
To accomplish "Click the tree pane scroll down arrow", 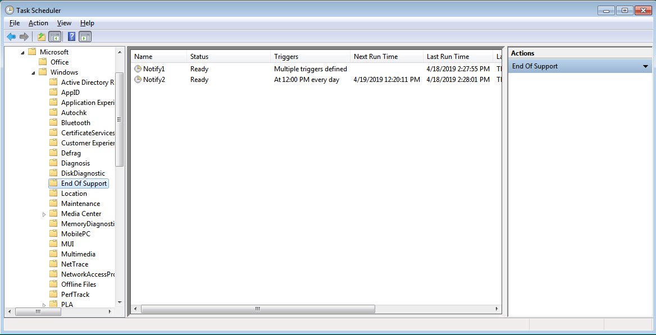I will tap(120, 302).
